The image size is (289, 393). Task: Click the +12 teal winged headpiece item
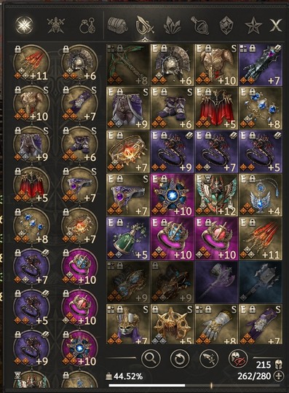tap(216, 195)
